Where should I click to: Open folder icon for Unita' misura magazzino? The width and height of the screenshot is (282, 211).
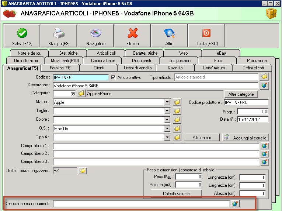coord(83,171)
